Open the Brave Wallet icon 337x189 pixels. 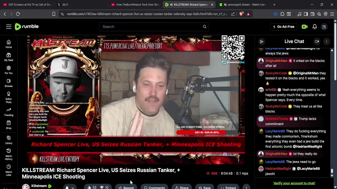tap(313, 14)
